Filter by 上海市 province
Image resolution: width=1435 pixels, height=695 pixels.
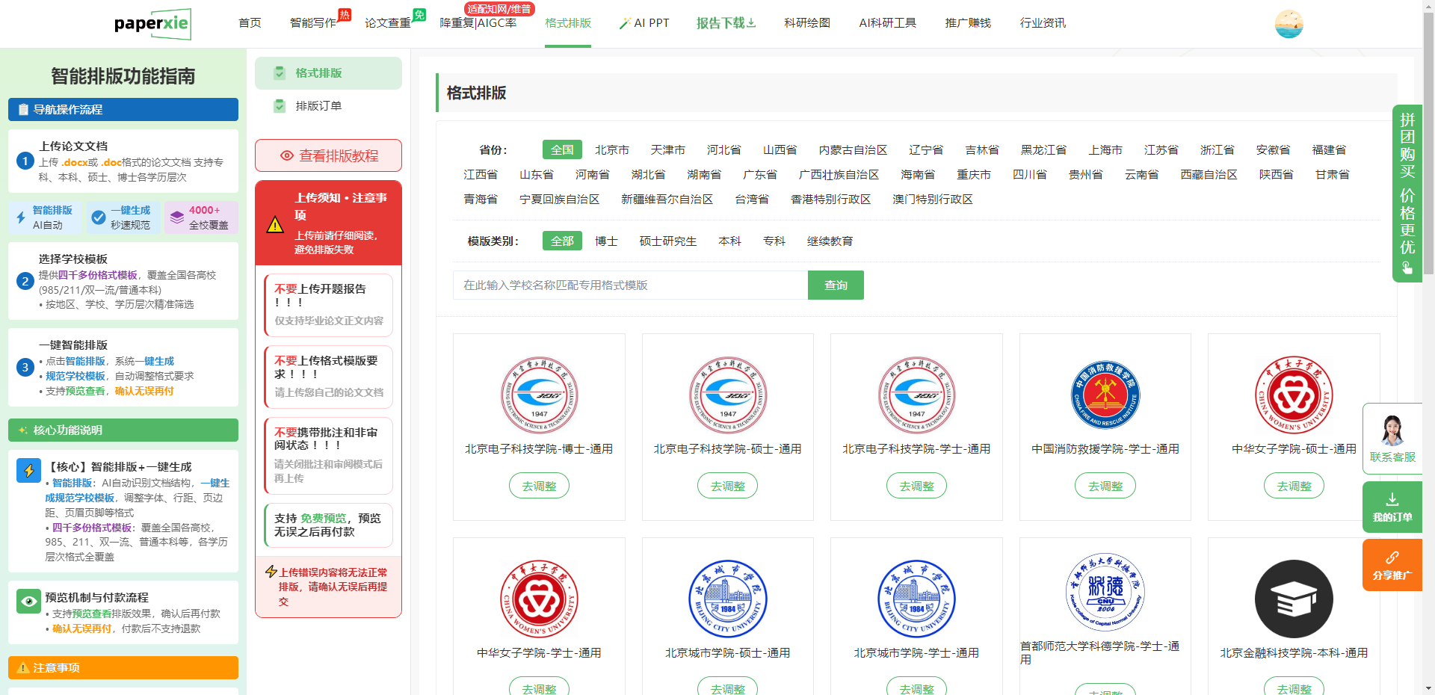(x=1105, y=150)
